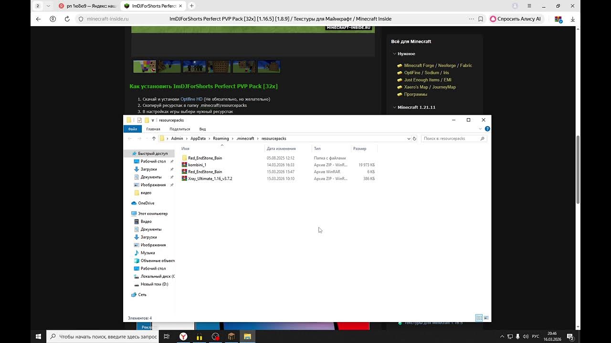The height and width of the screenshot is (343, 611).
Task: Click chevron after Roaming in address bar
Action: tap(232, 139)
